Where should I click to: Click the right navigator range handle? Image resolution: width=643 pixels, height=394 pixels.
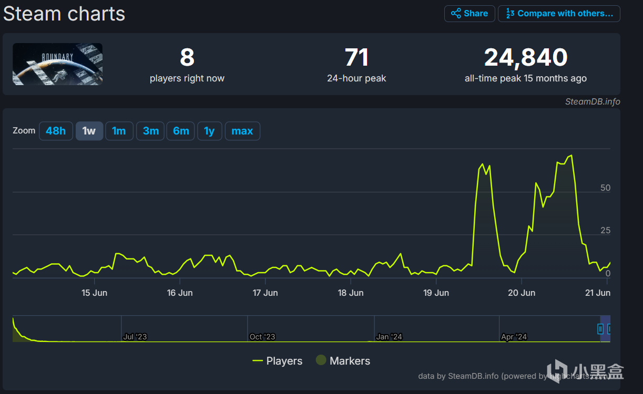tap(609, 329)
